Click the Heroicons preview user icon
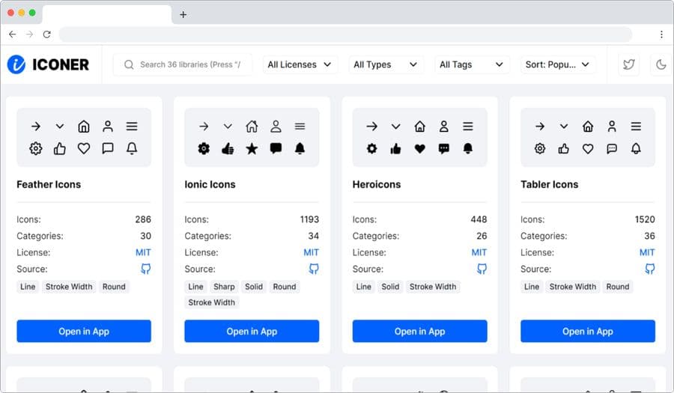The image size is (674, 393). (x=444, y=127)
